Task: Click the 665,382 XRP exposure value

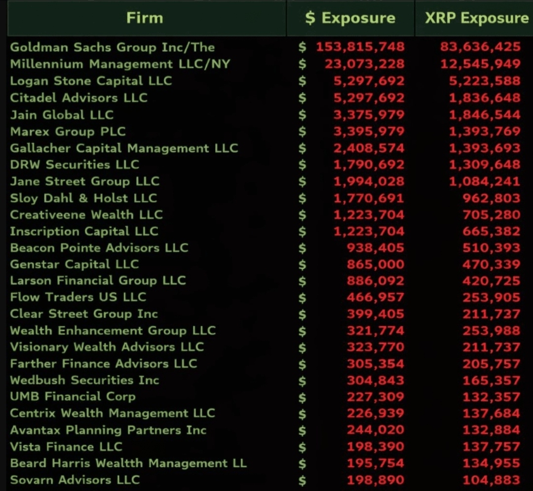Action: (492, 231)
